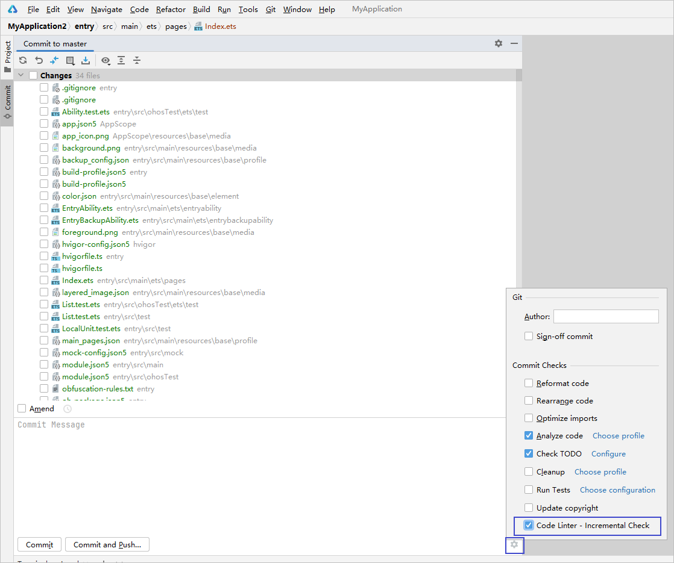Enable the Amend checkbox
Screen dimensions: 674x563
(x=22, y=409)
